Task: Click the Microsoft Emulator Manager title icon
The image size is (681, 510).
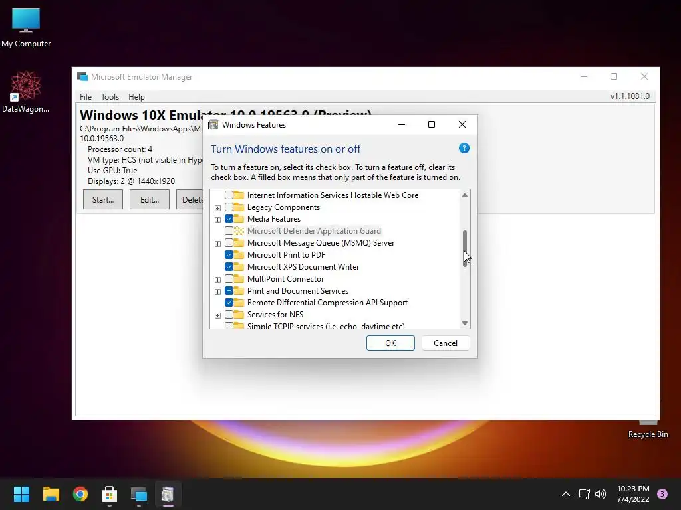Action: point(82,77)
